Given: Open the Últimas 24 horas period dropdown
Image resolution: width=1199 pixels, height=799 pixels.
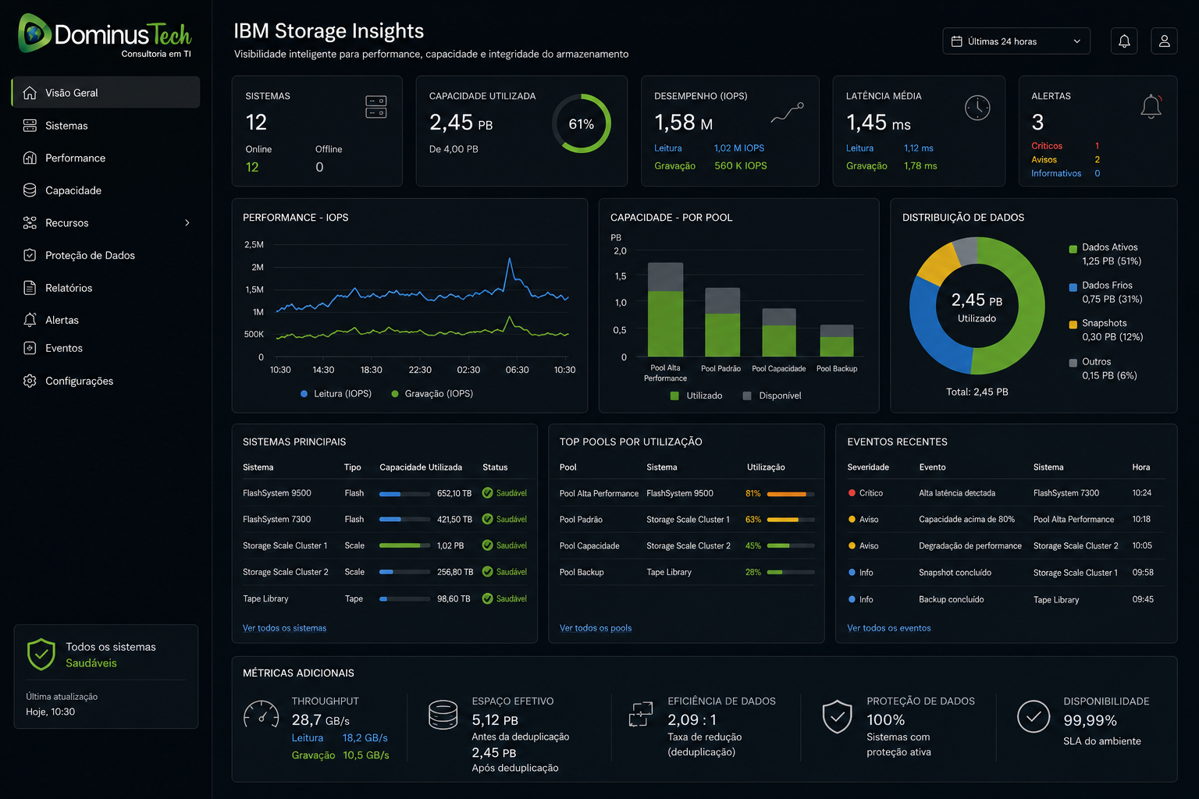Looking at the screenshot, I should (x=1016, y=41).
